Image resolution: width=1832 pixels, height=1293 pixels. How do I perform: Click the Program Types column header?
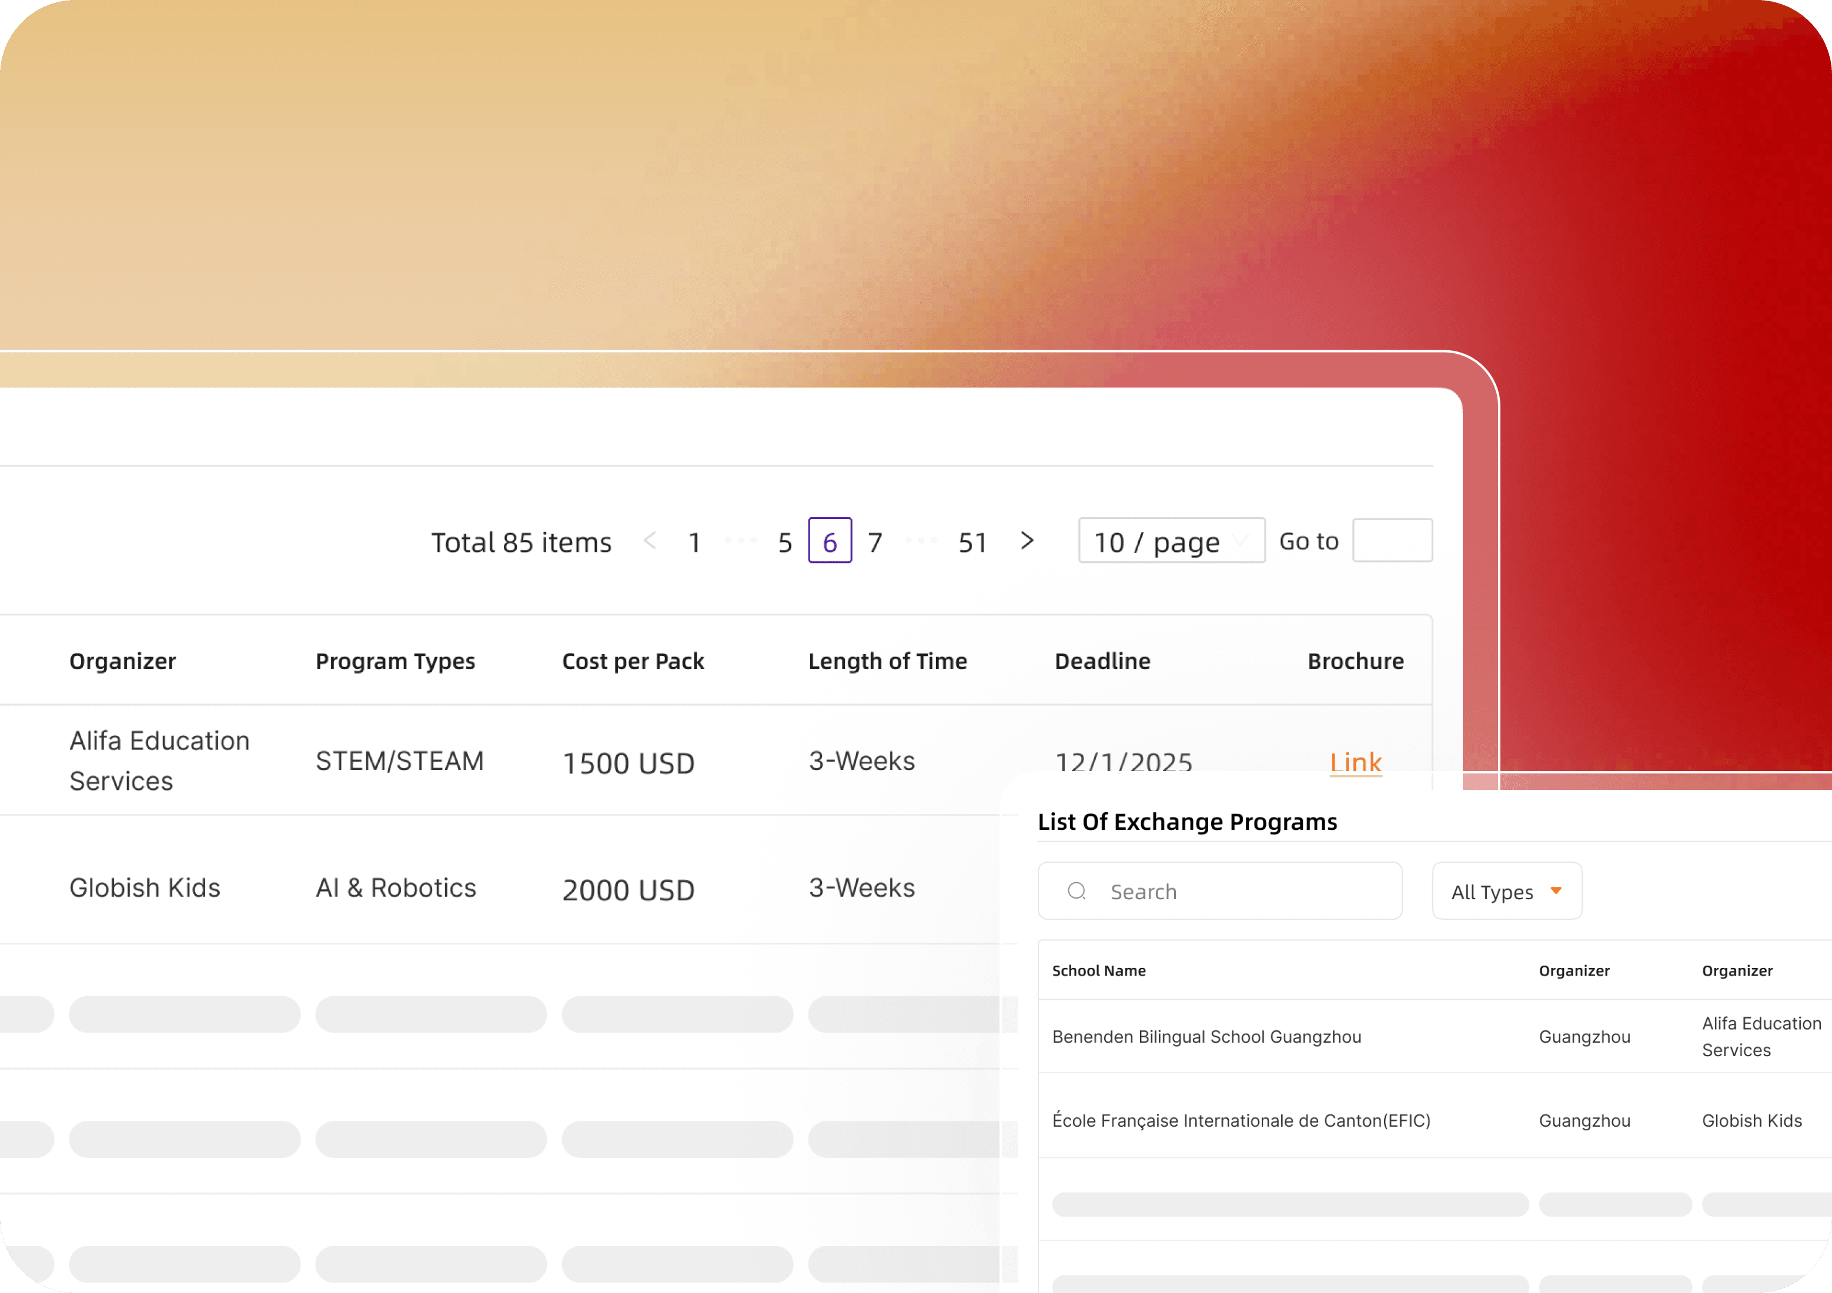[395, 661]
